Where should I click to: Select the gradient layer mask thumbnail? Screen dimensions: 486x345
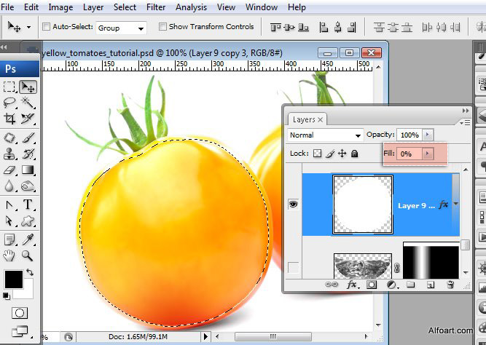pos(431,261)
